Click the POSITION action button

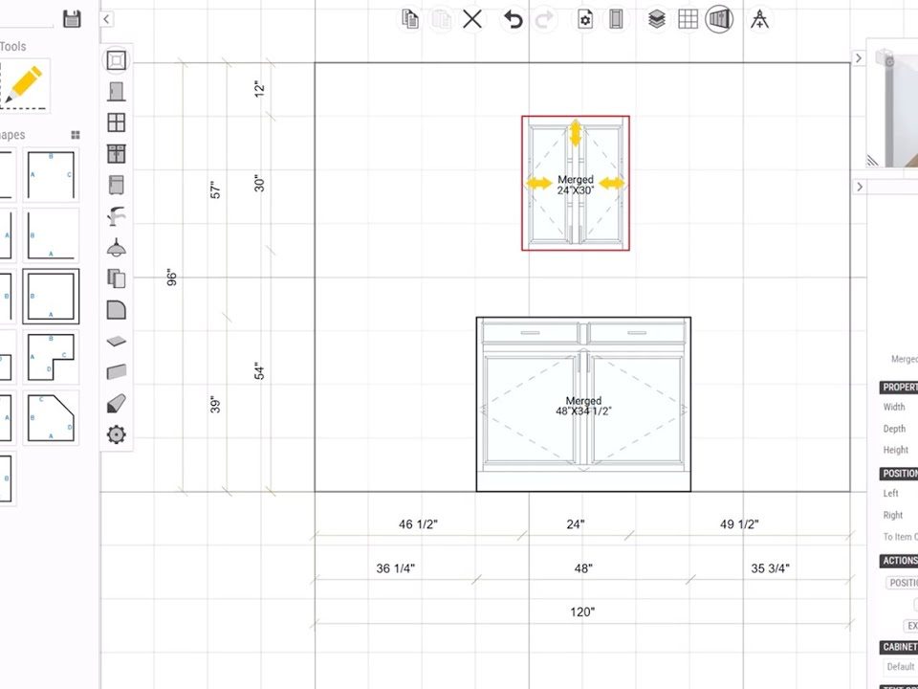[903, 583]
